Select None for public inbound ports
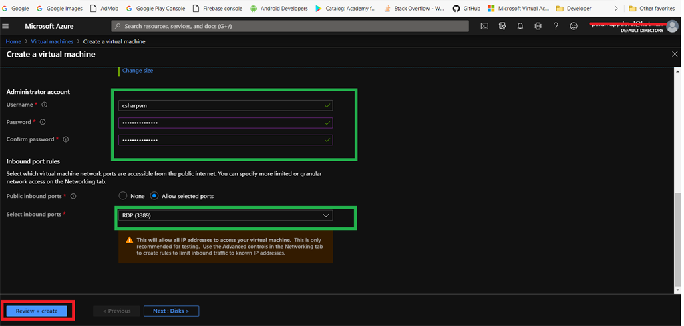This screenshot has width=684, height=326. (123, 196)
